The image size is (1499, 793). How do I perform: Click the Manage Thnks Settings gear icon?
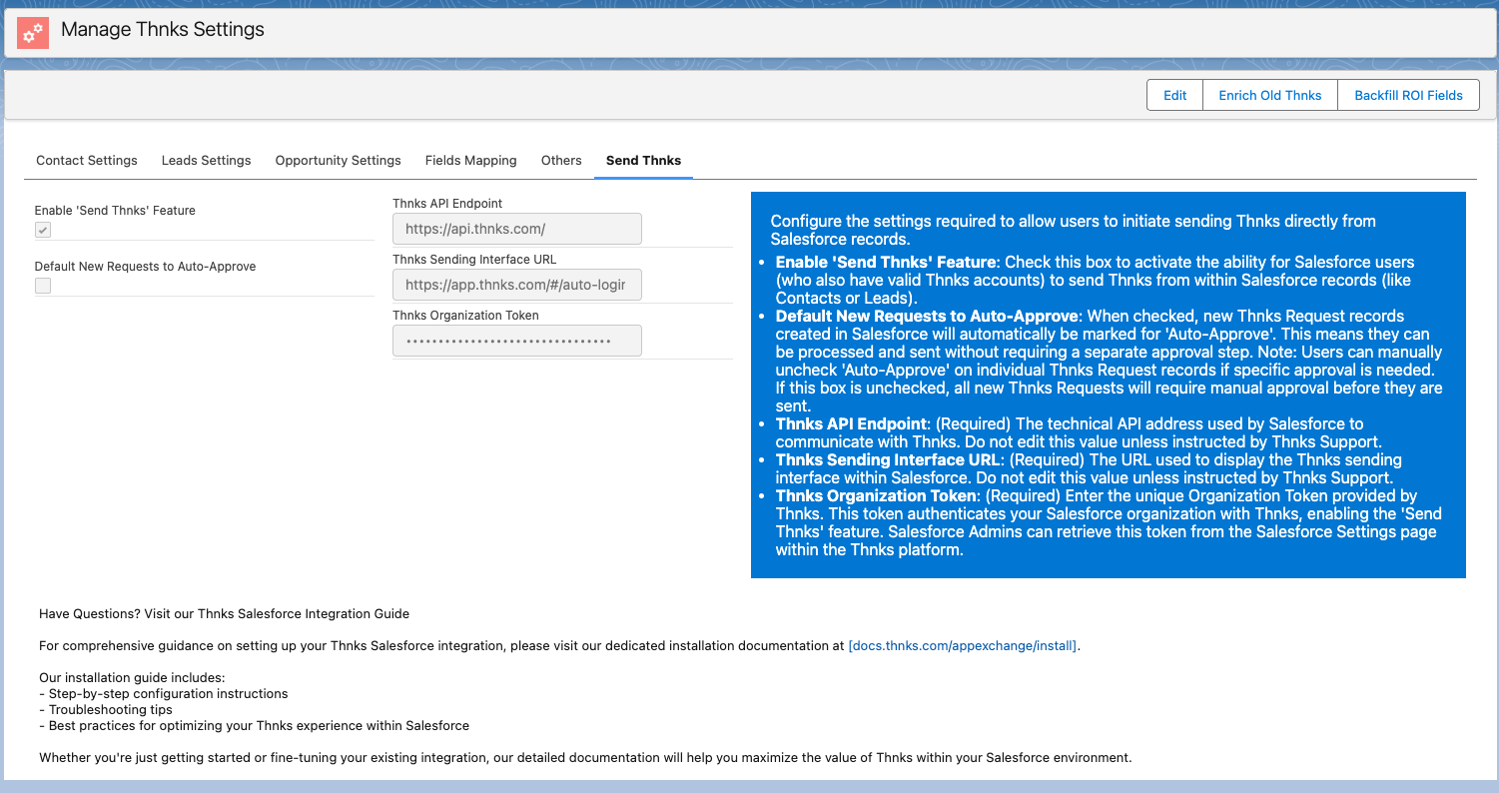(34, 31)
